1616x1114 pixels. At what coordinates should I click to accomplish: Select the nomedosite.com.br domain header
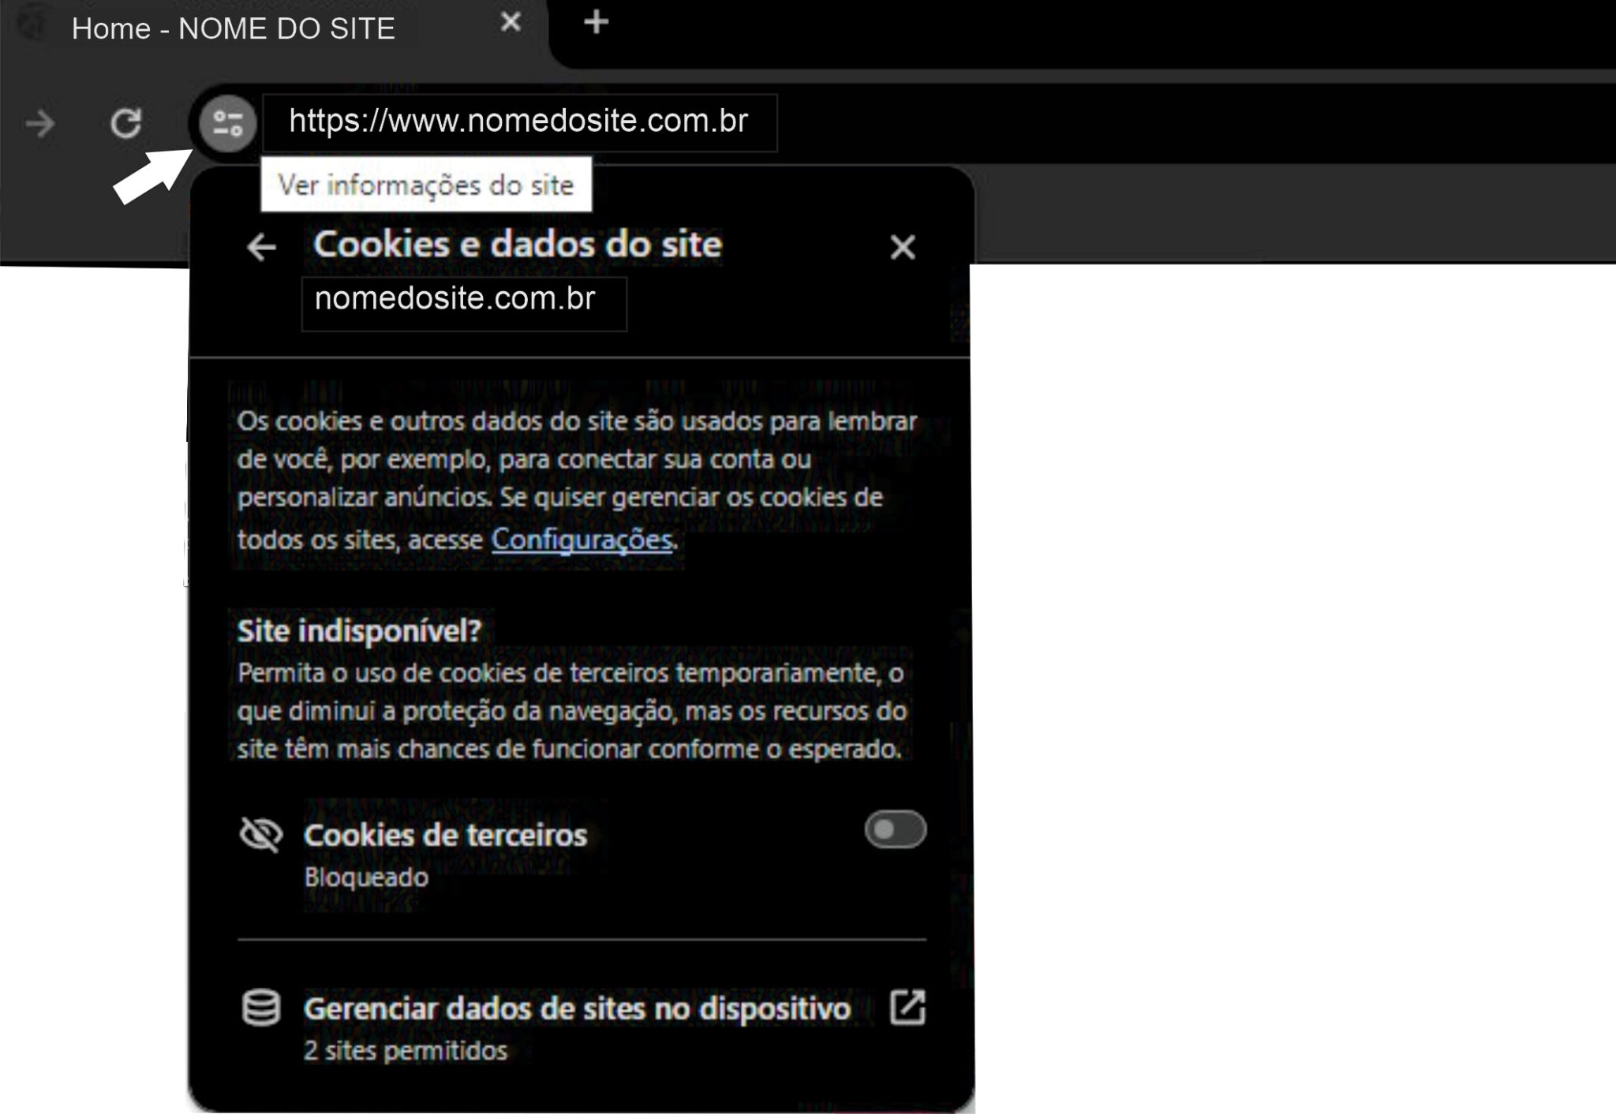tap(455, 300)
